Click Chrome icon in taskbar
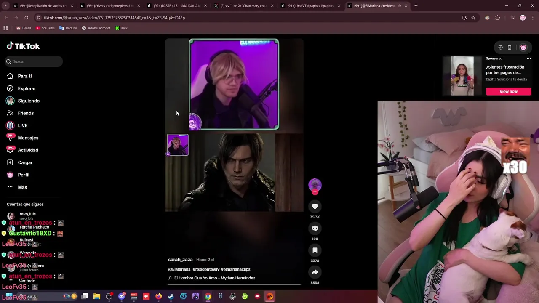 pyautogui.click(x=208, y=296)
